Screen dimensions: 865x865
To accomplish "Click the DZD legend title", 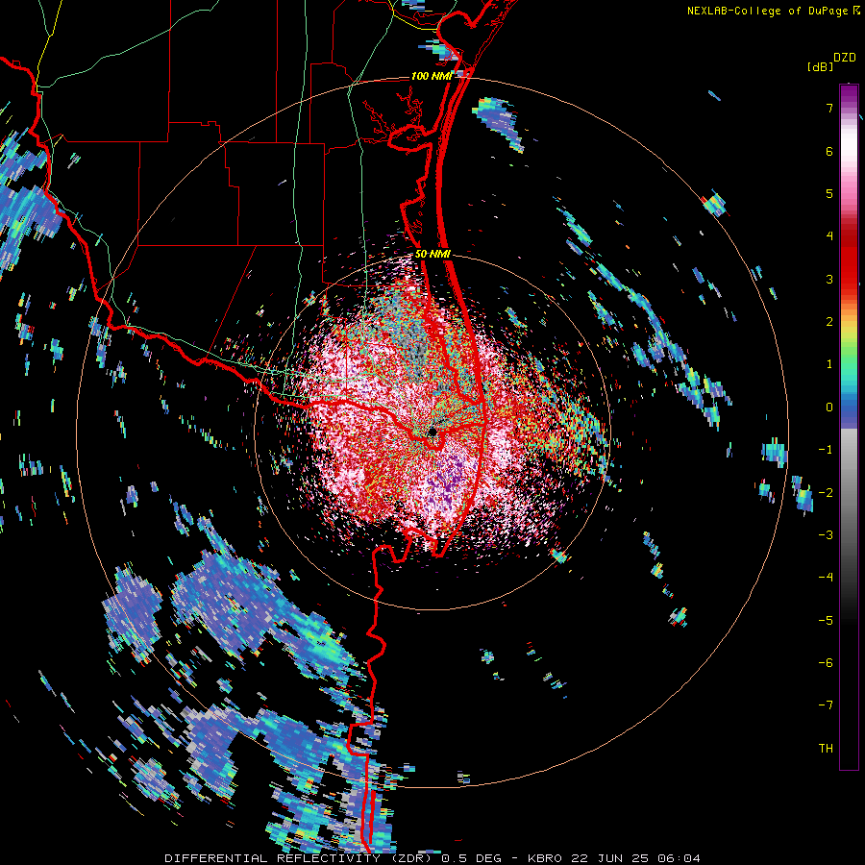I will [x=844, y=58].
